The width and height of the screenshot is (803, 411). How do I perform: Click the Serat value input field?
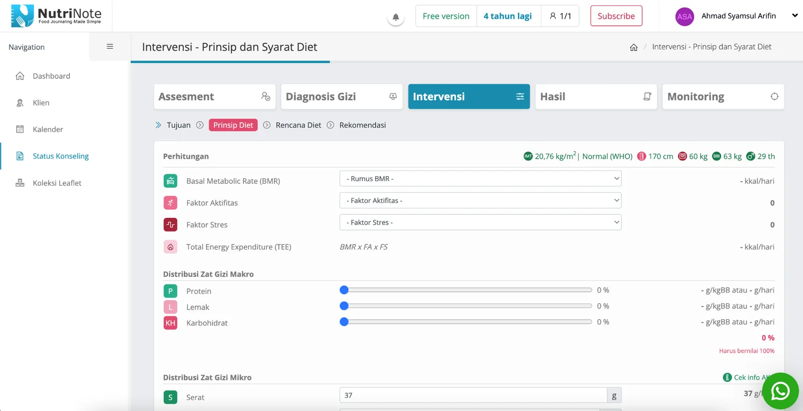[473, 395]
